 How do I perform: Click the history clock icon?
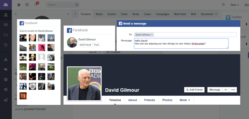tap(223, 5)
